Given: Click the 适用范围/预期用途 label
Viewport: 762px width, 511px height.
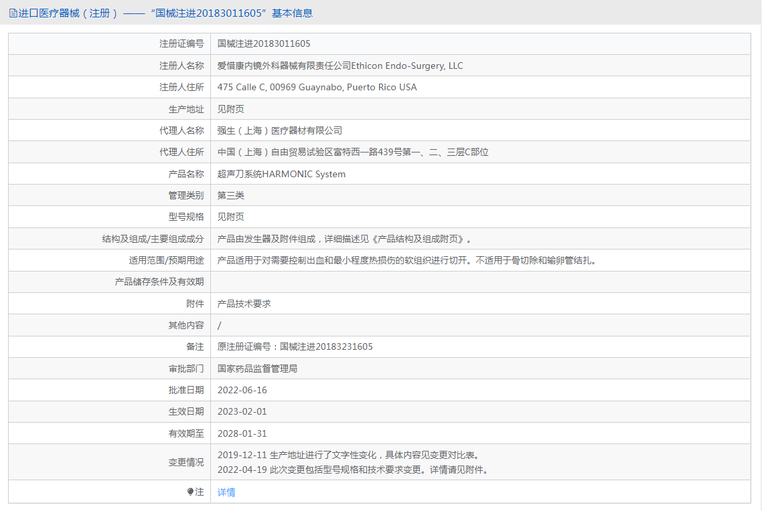Looking at the screenshot, I should [x=166, y=260].
